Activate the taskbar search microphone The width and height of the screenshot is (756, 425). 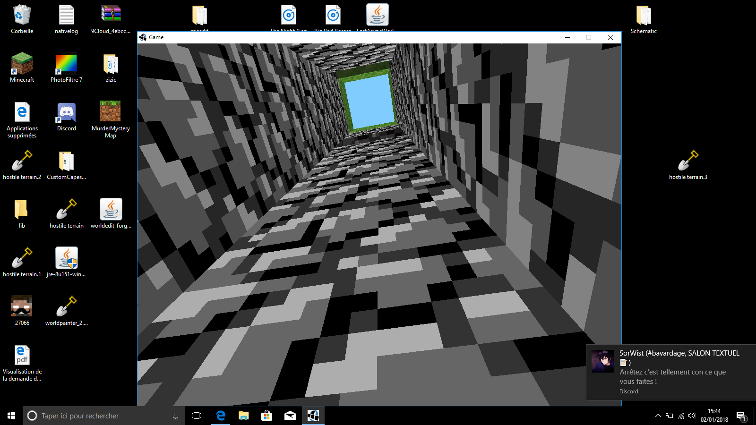click(175, 416)
